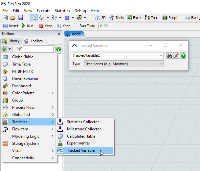Image resolution: width=200 pixels, height=171 pixels.
Task: Add a Time Table
Action: pyautogui.click(x=29, y=64)
